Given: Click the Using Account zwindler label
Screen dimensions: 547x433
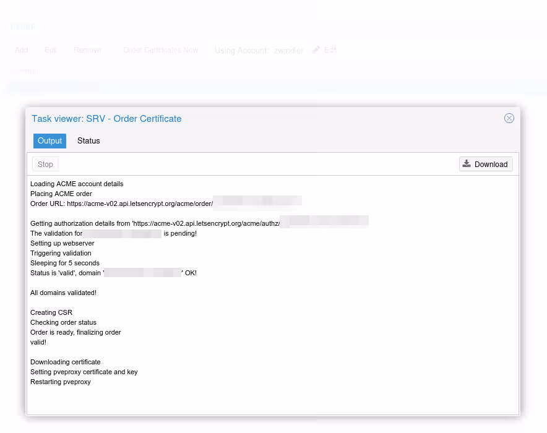Looking at the screenshot, I should 259,50.
